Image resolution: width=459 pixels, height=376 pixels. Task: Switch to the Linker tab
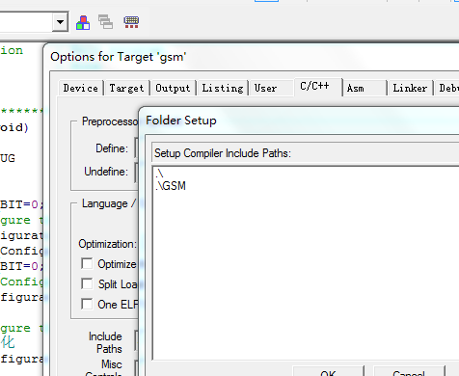(410, 88)
